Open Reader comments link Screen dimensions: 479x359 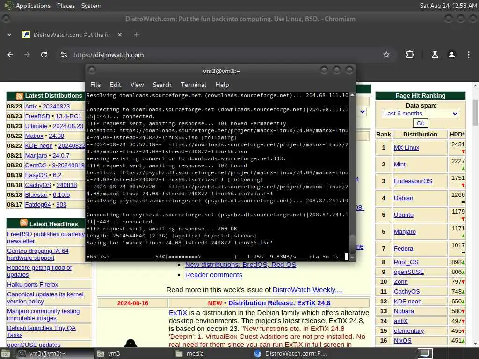pyautogui.click(x=213, y=275)
